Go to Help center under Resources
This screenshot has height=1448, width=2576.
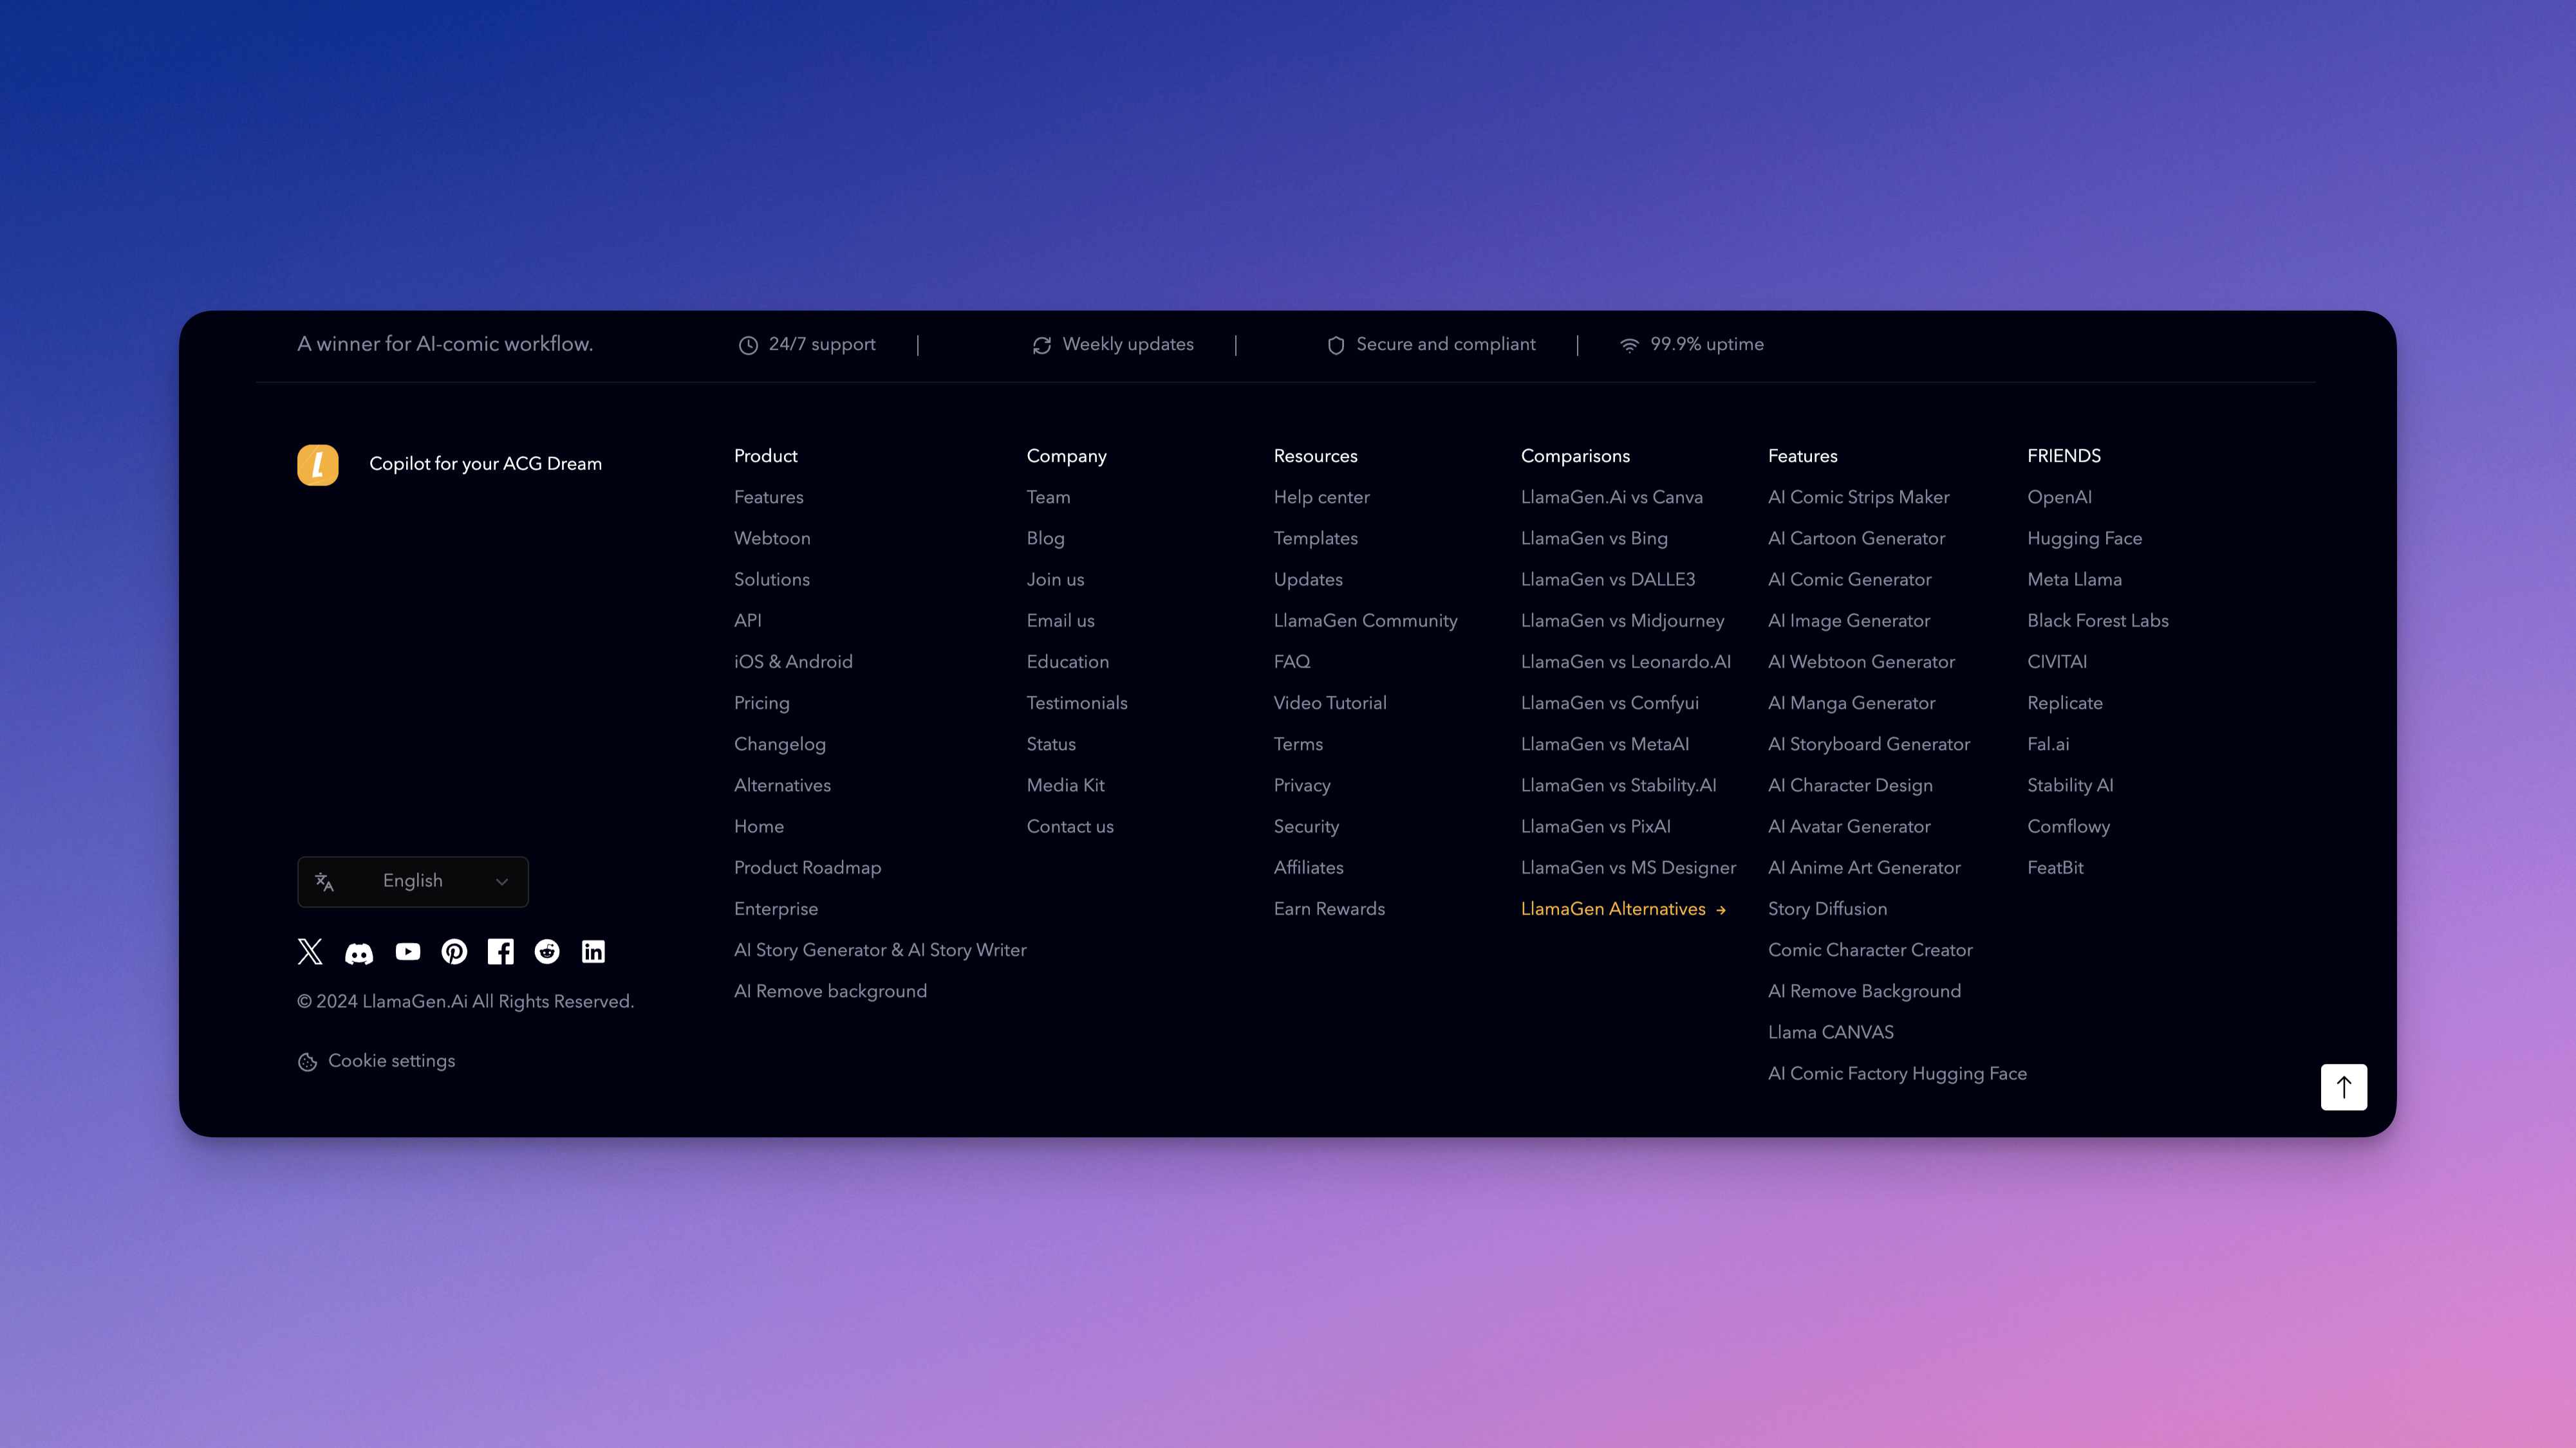(1321, 498)
